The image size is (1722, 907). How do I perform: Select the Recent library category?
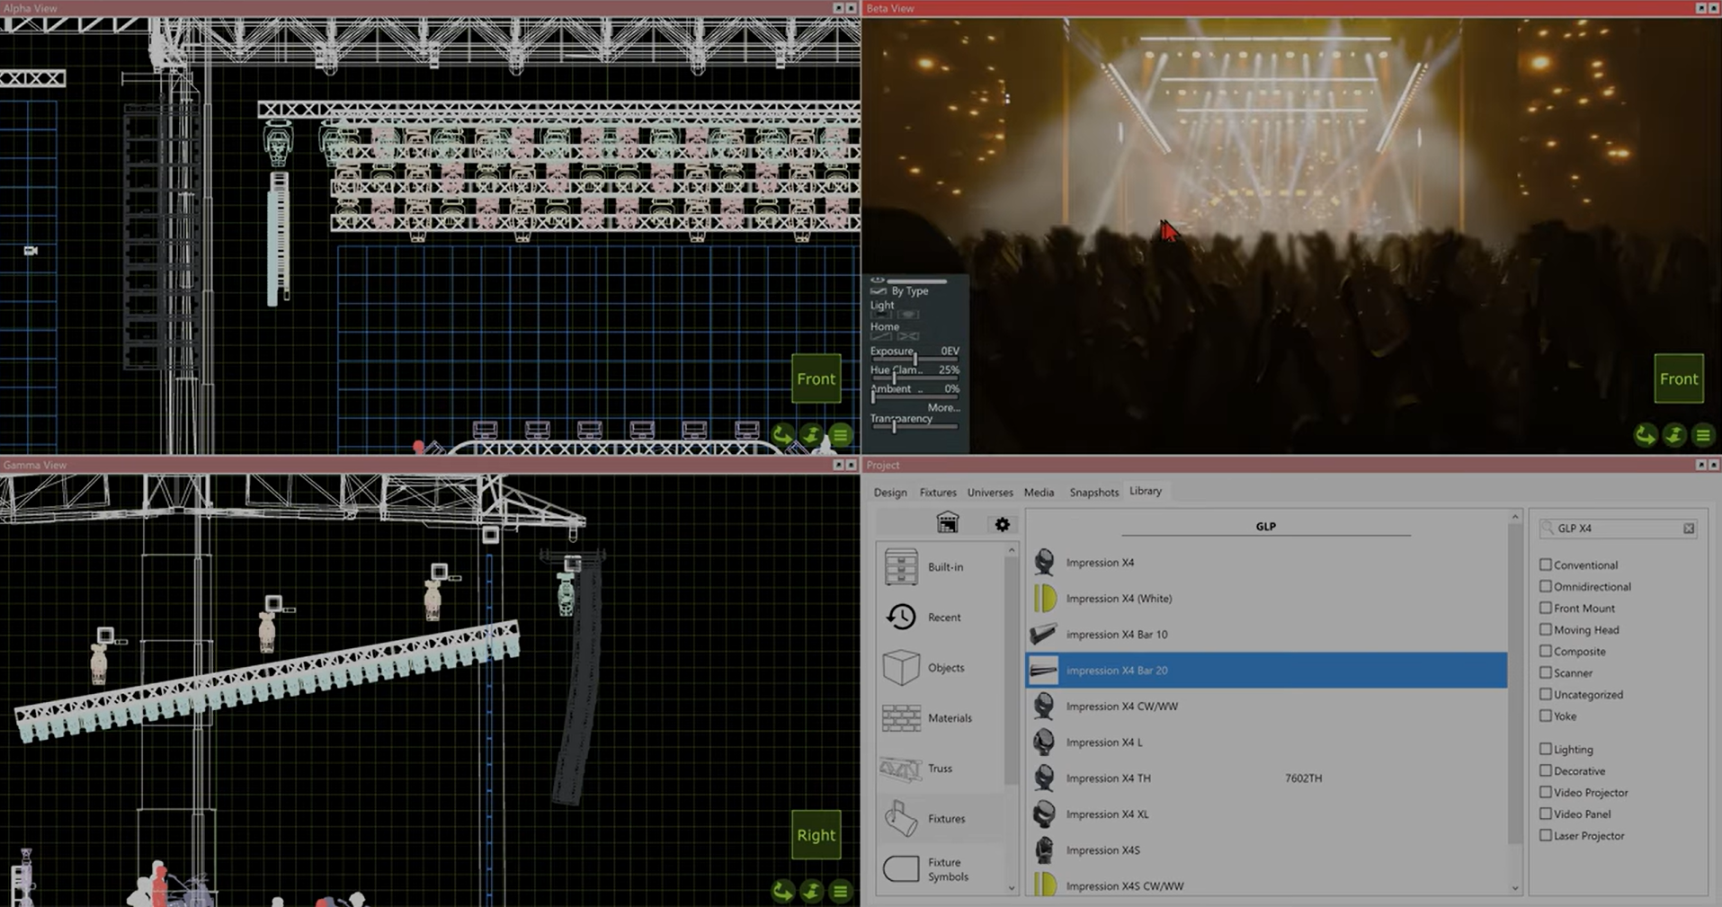tap(942, 618)
